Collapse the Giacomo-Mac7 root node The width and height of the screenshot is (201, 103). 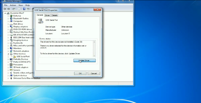pyautogui.click(x=5, y=13)
